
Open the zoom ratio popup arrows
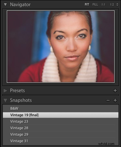(117, 5)
